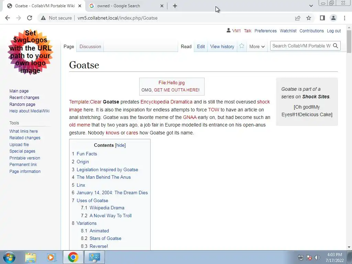Switch to the Discussion tab
352x264 pixels.
[x=90, y=46]
